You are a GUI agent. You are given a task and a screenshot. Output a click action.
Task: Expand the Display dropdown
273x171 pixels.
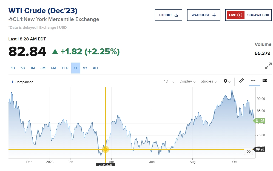(x=187, y=81)
